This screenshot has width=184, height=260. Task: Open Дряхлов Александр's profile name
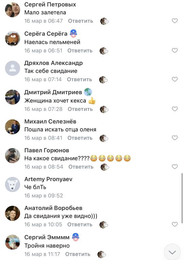point(54,63)
